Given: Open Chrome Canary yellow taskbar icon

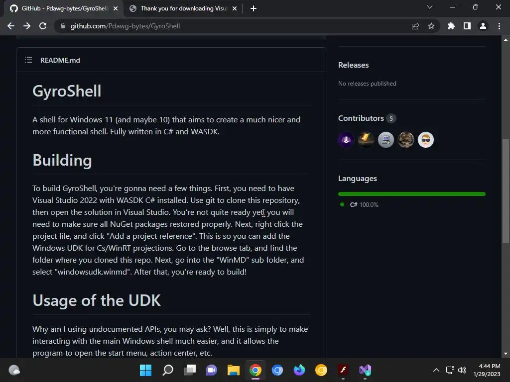Looking at the screenshot, I should pyautogui.click(x=321, y=370).
